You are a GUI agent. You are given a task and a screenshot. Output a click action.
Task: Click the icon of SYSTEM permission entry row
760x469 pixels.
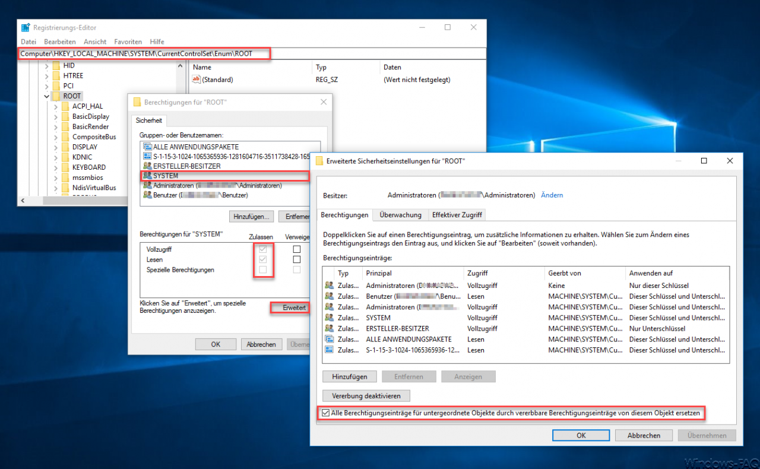330,318
